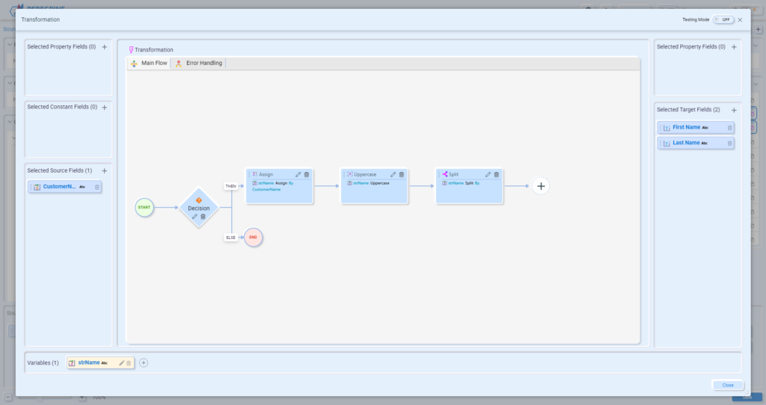
Task: Add a new step after Split
Action: pyautogui.click(x=541, y=186)
